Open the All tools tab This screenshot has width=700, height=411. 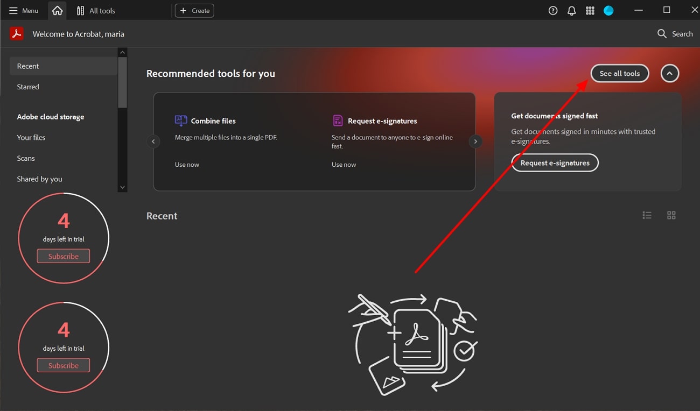96,11
